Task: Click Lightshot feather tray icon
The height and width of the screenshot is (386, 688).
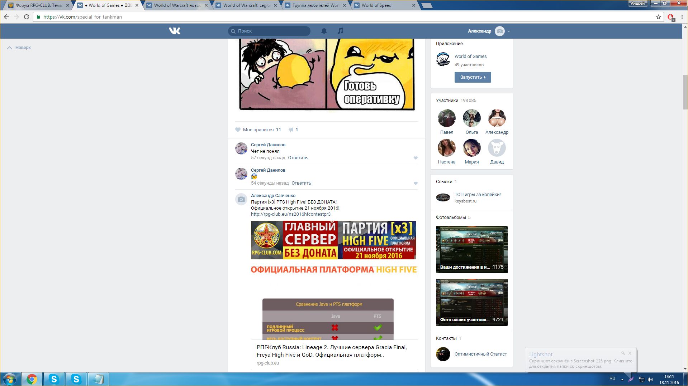Action: pyautogui.click(x=631, y=379)
